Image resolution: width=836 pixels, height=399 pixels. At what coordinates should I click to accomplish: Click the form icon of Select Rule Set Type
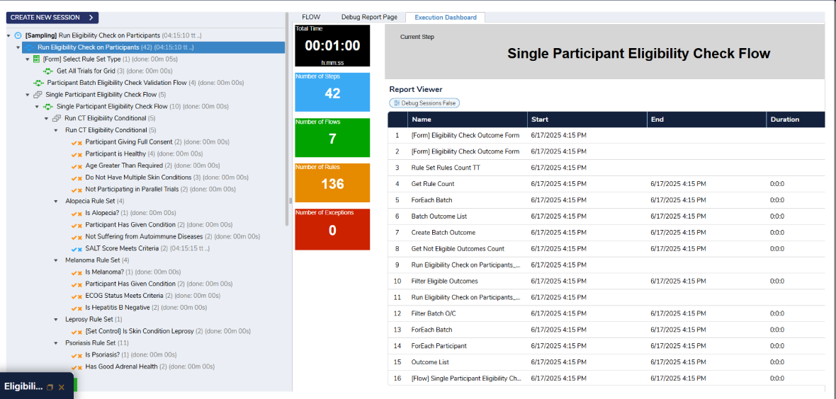(36, 59)
